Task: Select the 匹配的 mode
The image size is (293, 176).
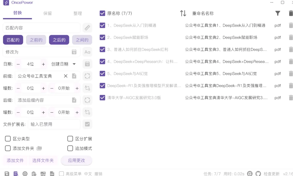Action: pos(13,40)
